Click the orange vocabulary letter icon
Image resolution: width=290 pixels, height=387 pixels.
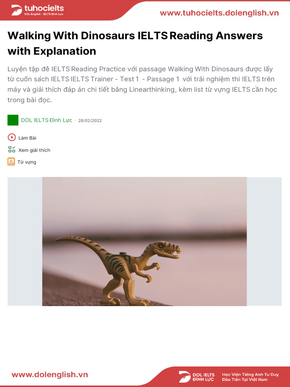[11, 162]
